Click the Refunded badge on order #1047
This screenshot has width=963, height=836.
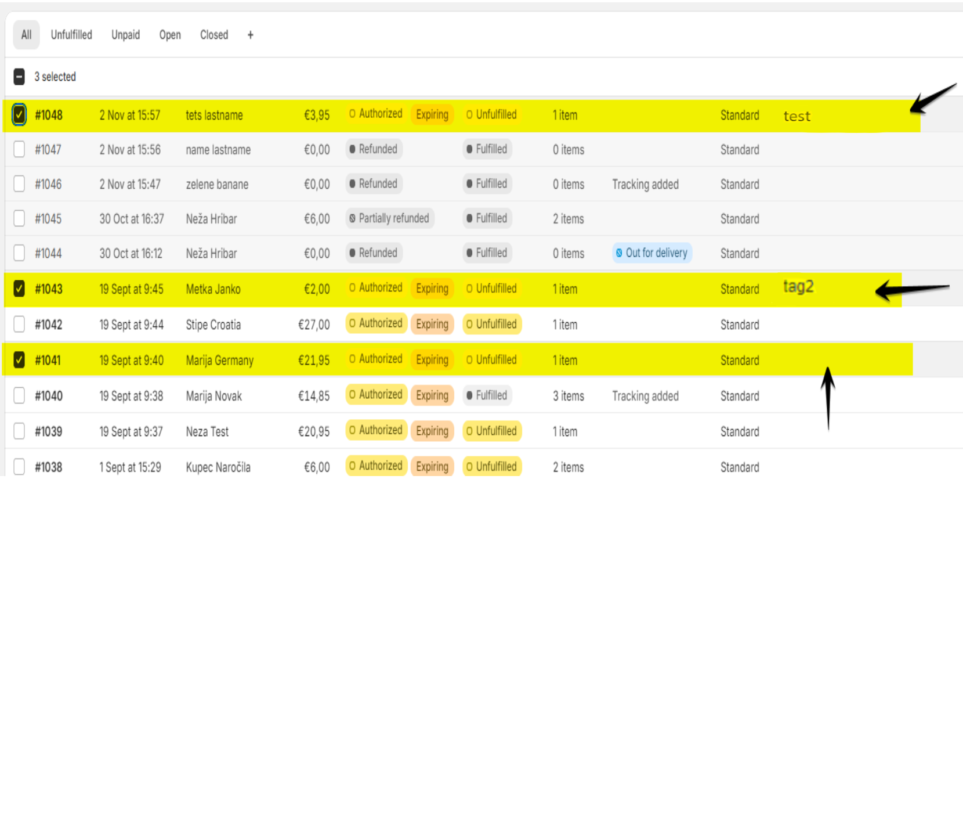tap(374, 149)
